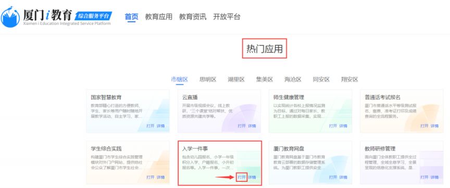The width and height of the screenshot is (450, 188).
Task: Click 打开 on 学生综合实践 card
Action: (151, 178)
